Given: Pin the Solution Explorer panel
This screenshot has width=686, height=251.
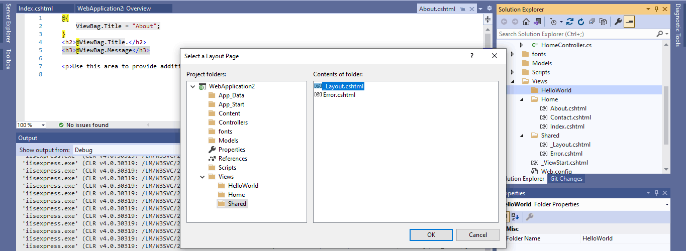Looking at the screenshot, I should point(656,9).
